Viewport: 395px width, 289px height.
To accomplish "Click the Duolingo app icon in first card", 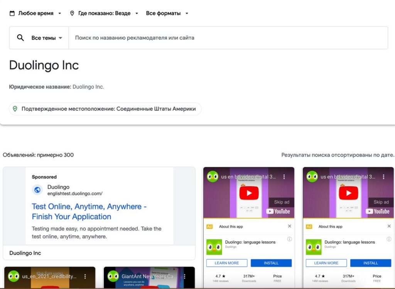I will pos(214,247).
